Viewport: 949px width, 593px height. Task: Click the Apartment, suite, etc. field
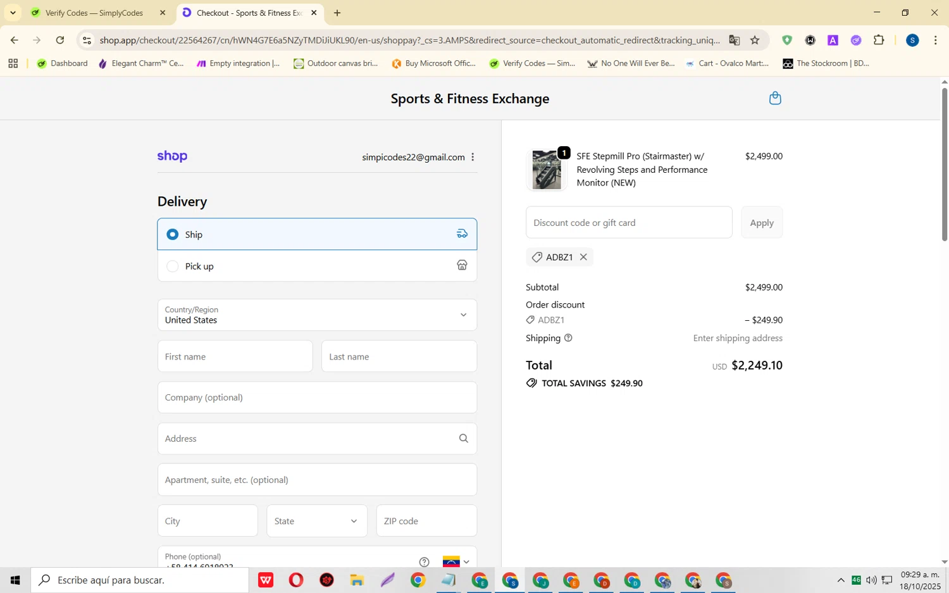(317, 480)
